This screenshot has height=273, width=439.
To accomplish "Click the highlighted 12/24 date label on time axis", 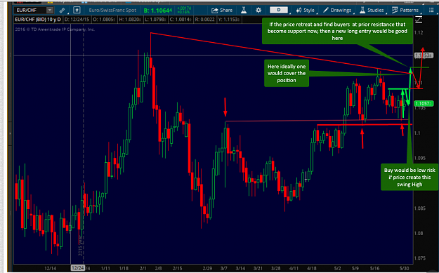I will pos(77,268).
